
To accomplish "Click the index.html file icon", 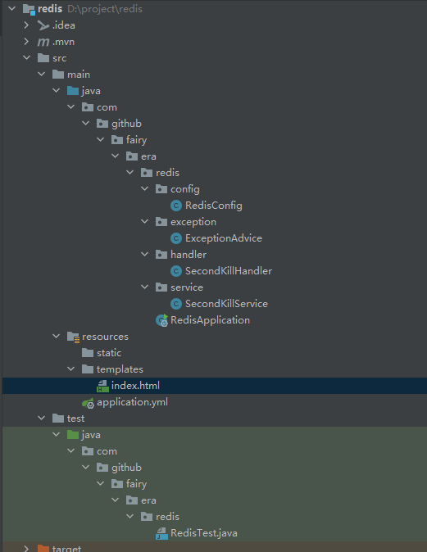I will click(x=102, y=386).
